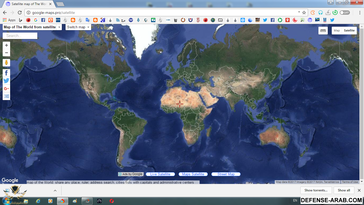Click the orange Pac-Man extension icon
This screenshot has width=364, height=205.
tap(313, 13)
